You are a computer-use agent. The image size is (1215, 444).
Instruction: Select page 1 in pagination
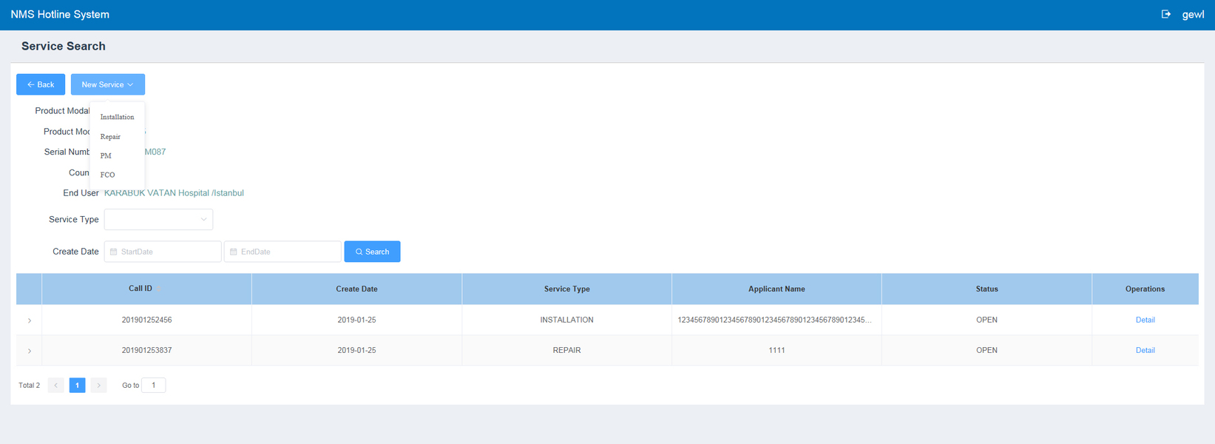(77, 386)
